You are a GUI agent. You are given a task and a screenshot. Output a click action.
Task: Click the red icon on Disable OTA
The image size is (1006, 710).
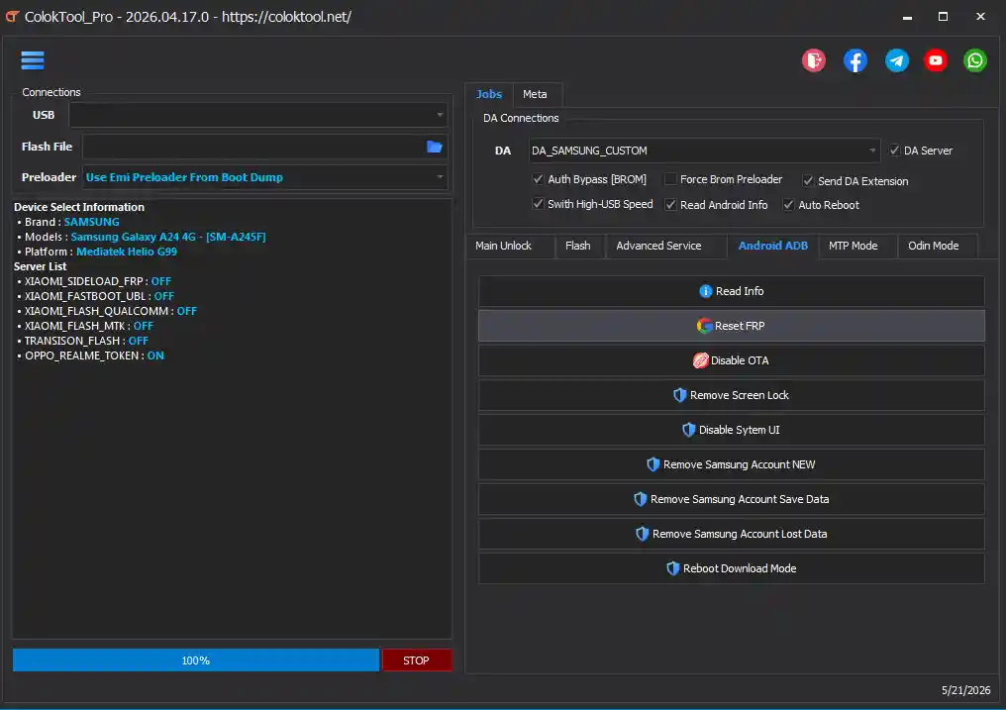click(700, 360)
